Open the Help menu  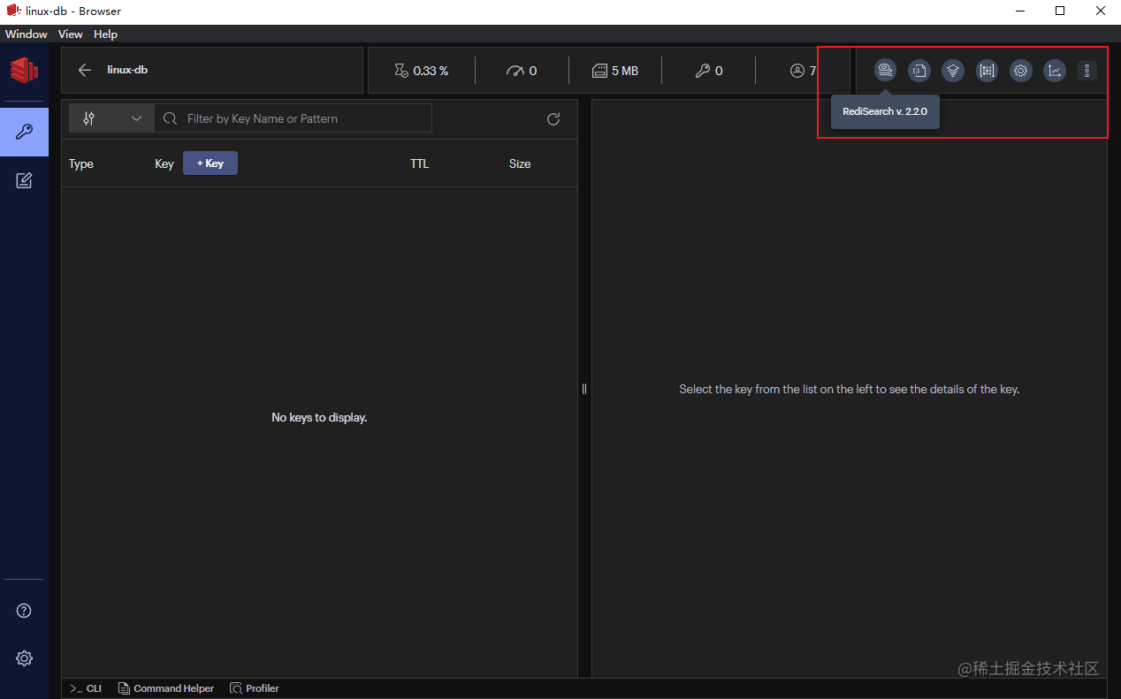point(105,34)
